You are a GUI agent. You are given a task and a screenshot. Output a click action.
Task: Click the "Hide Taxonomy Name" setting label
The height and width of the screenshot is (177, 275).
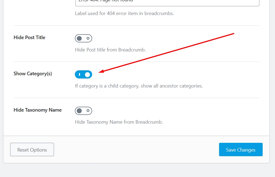pyautogui.click(x=38, y=110)
